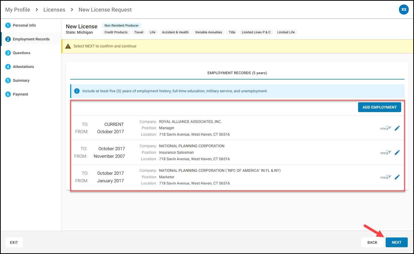Click the Manager row's West Haven location
This screenshot has width=414, height=254.
194,134
